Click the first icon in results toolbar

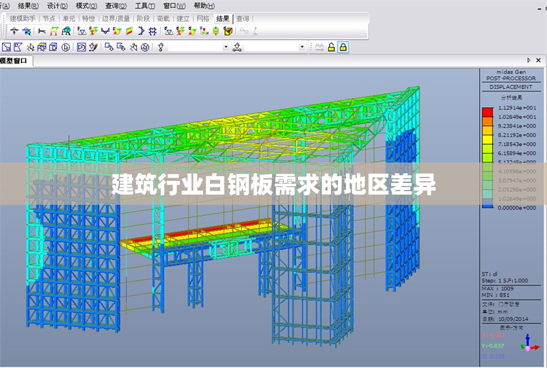pos(14,31)
